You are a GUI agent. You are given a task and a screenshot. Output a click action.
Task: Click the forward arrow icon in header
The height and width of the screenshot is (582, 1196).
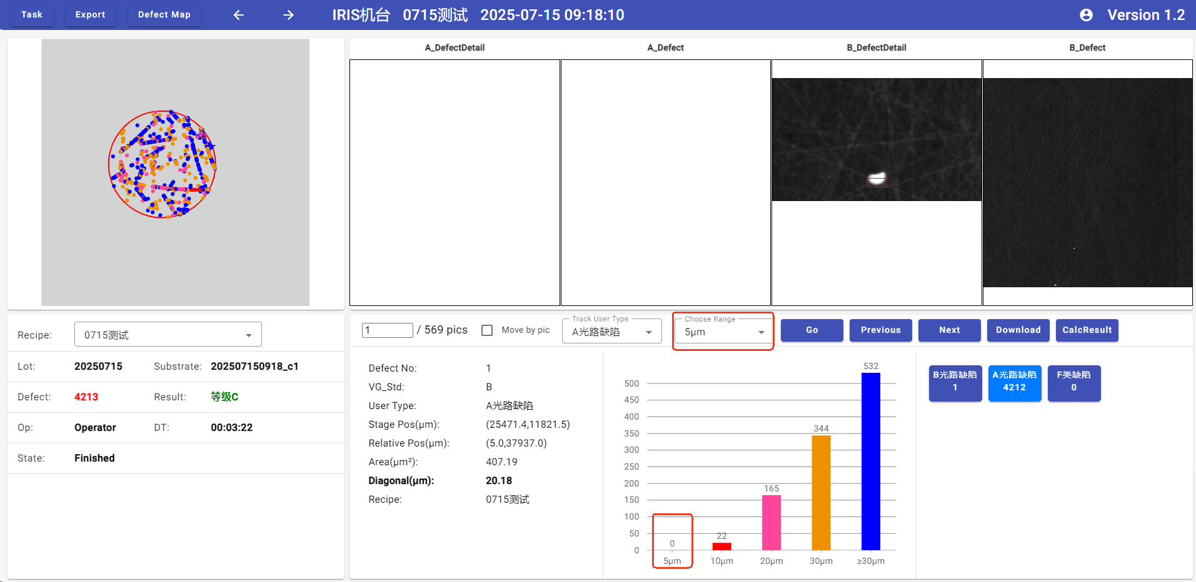(x=288, y=15)
